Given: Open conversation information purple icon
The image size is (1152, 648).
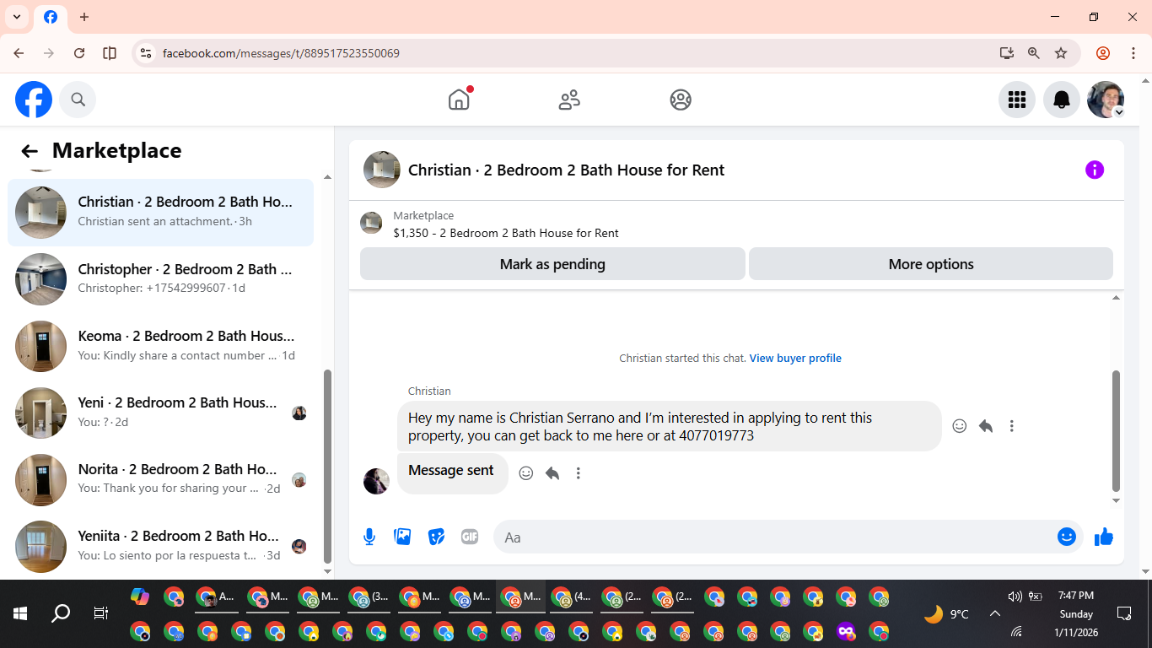Looking at the screenshot, I should [1095, 170].
